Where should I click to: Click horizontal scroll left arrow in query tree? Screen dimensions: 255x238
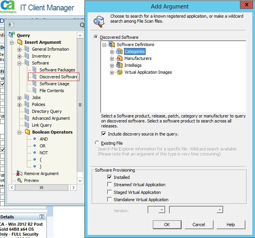pyautogui.click(x=12, y=187)
